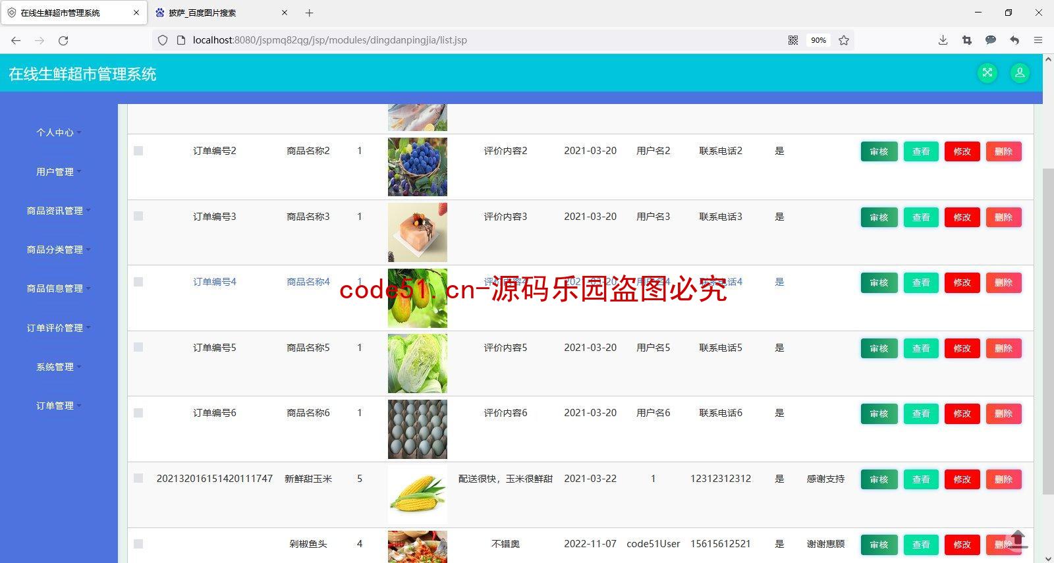Click 查看 button for 订单编号3

pos(921,217)
